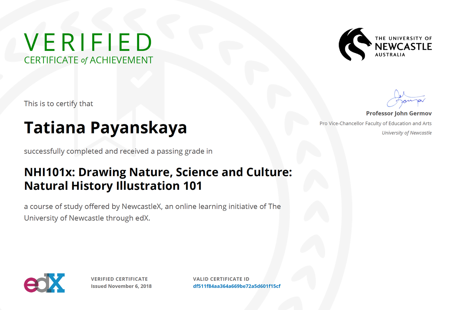This screenshot has height=310, width=458.
Task: Click the Pro Vice-Chancellor Faculty of Education and Arts text
Action: pyautogui.click(x=376, y=123)
